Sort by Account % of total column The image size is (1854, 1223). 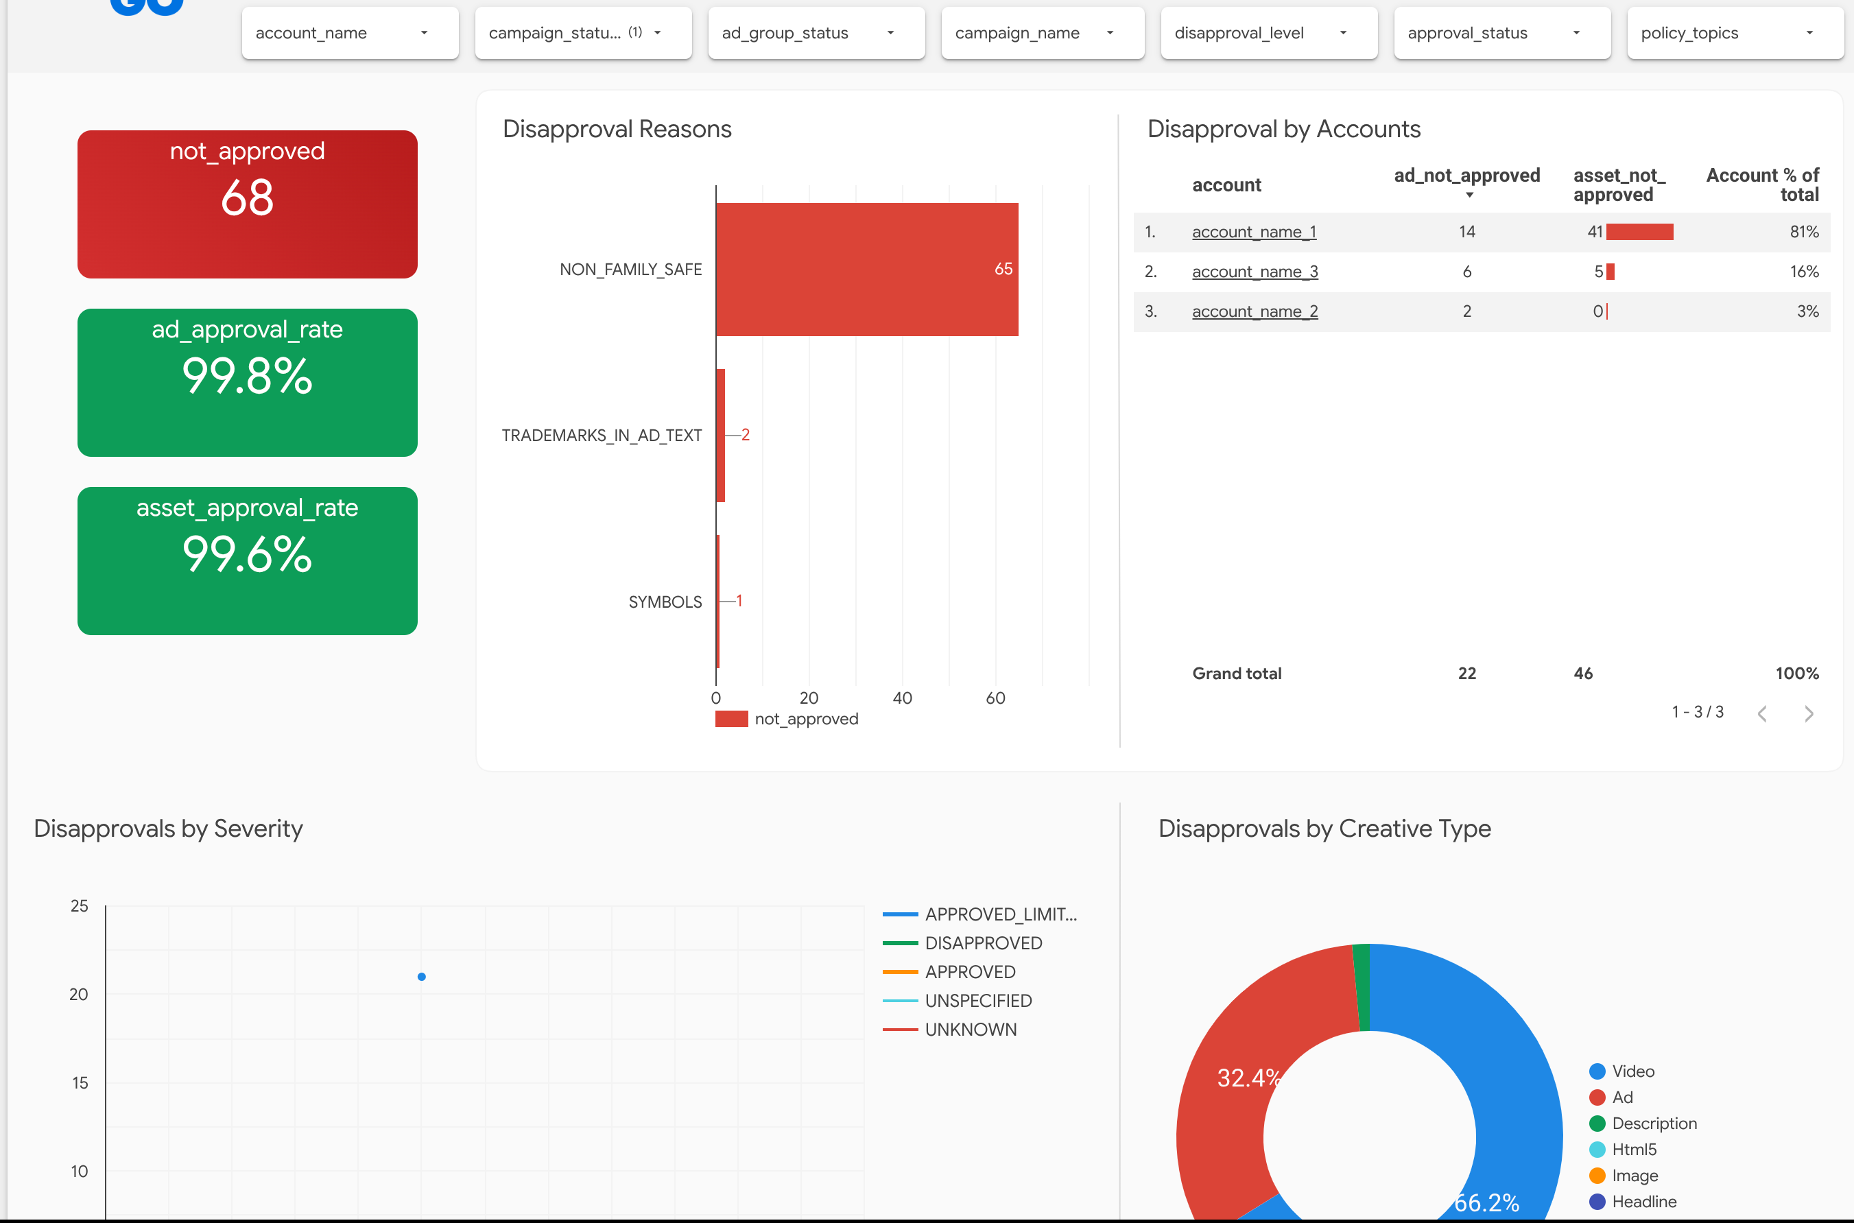[x=1762, y=185]
